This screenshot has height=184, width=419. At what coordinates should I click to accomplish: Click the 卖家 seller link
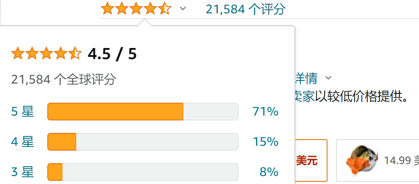tap(305, 96)
